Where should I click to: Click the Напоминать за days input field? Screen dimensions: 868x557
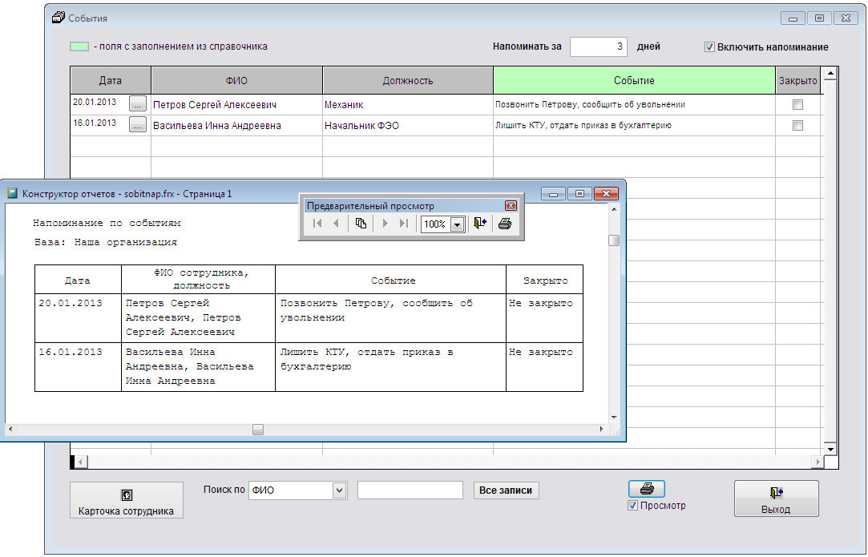tap(598, 46)
